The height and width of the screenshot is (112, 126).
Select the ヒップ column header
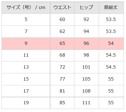pyautogui.click(x=86, y=7)
